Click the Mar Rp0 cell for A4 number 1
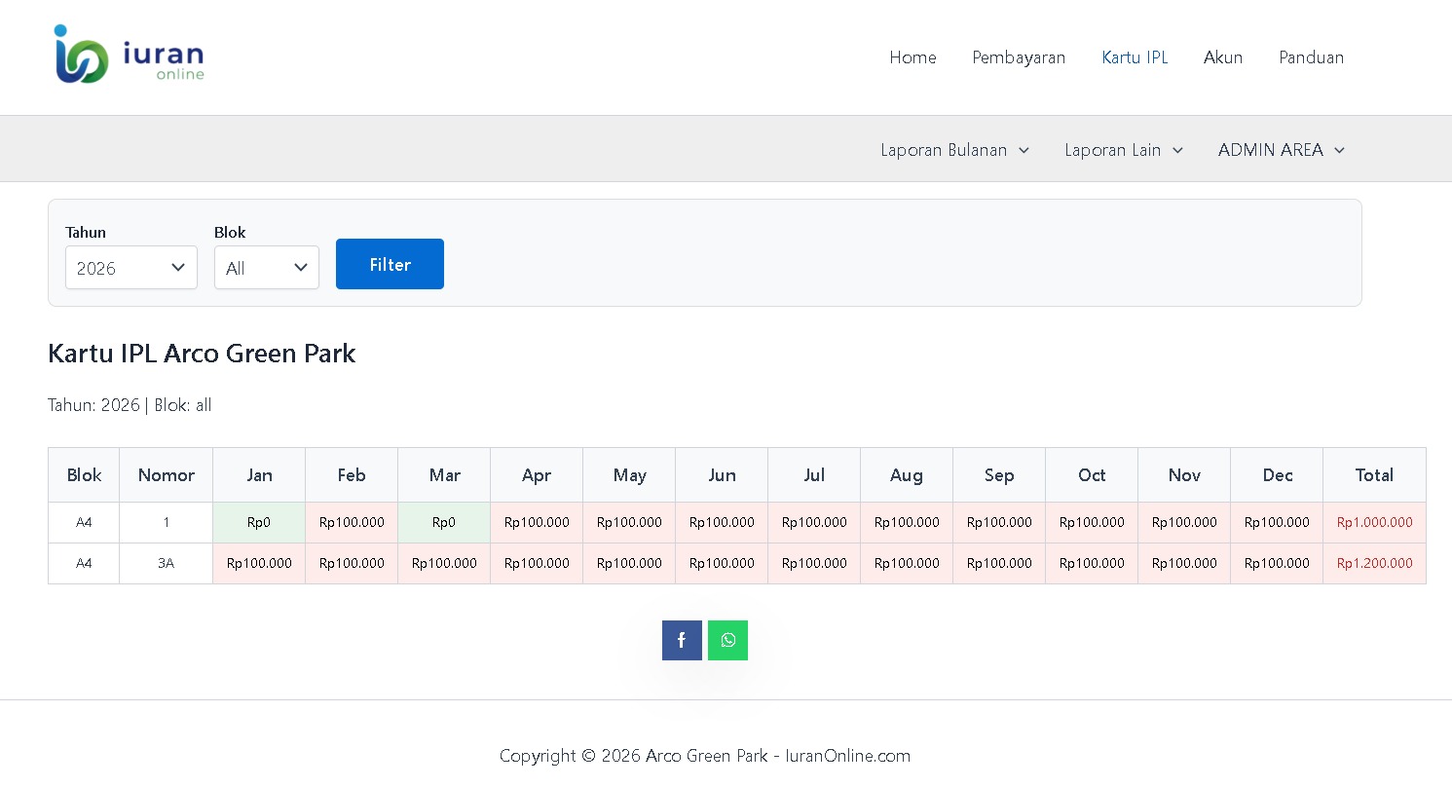Viewport: 1452px width, 787px height. [444, 523]
